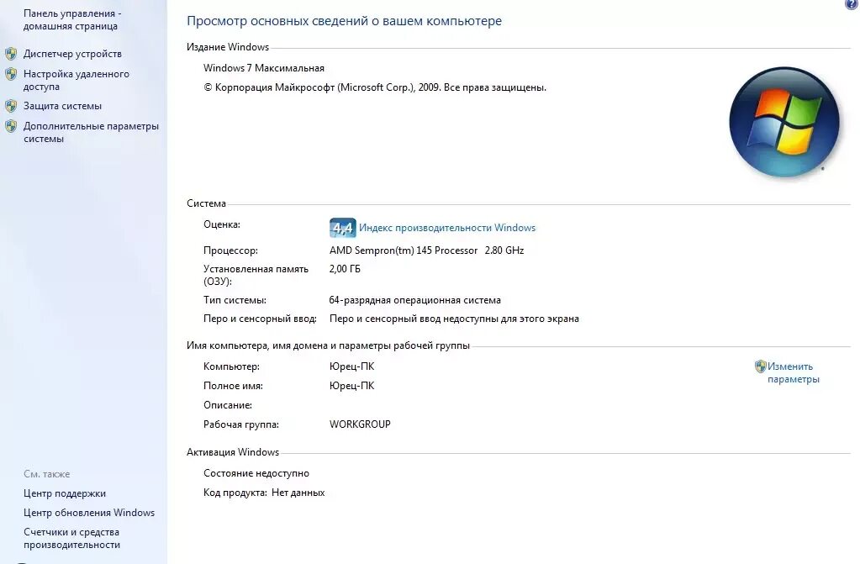860x564 pixels.
Task: Click shield icon next to Изменить параметры
Action: (760, 366)
